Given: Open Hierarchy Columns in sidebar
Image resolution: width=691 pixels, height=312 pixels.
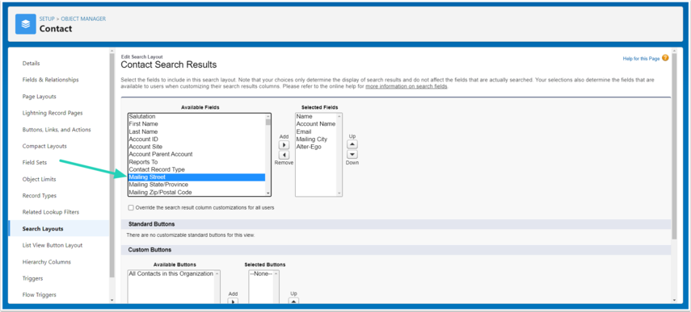Looking at the screenshot, I should point(47,262).
